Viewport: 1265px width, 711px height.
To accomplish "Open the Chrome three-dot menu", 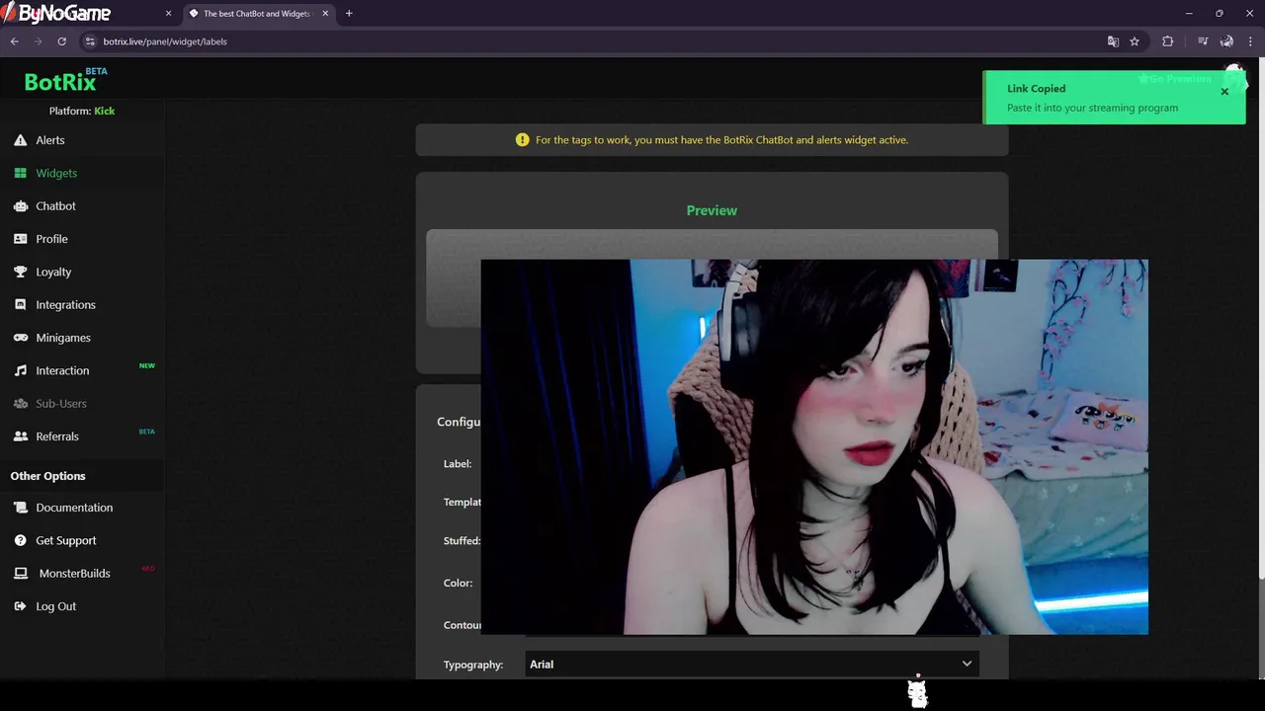I will click(1251, 41).
